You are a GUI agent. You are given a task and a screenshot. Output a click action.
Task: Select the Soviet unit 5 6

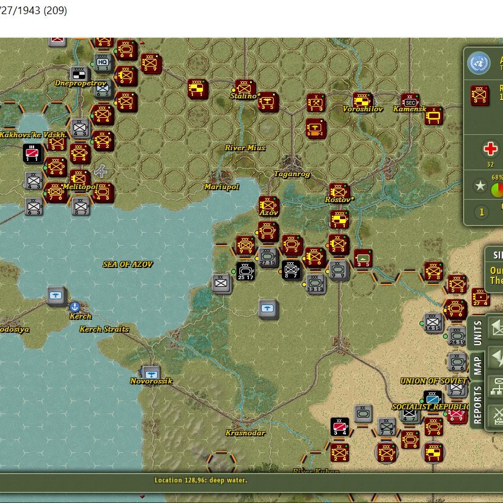(315, 257)
